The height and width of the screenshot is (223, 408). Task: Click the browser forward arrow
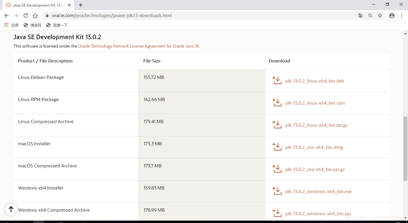16,16
